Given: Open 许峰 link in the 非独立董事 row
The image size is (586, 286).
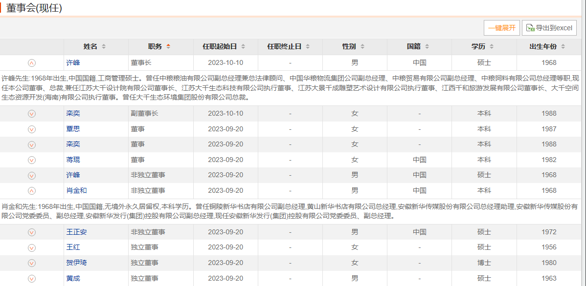Looking at the screenshot, I should pyautogui.click(x=73, y=175).
